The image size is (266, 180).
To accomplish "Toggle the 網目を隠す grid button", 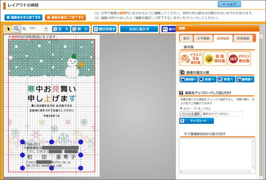I will click(105, 29).
